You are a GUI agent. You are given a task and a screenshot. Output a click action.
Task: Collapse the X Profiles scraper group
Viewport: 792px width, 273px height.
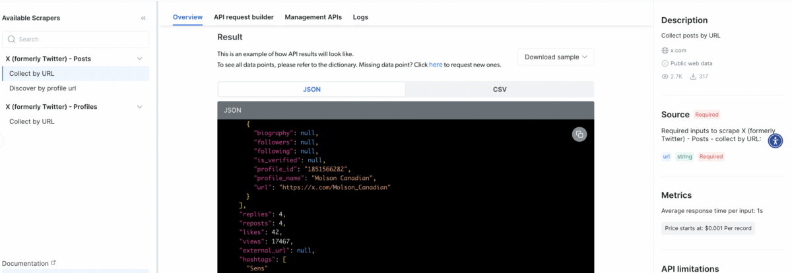[x=139, y=107]
